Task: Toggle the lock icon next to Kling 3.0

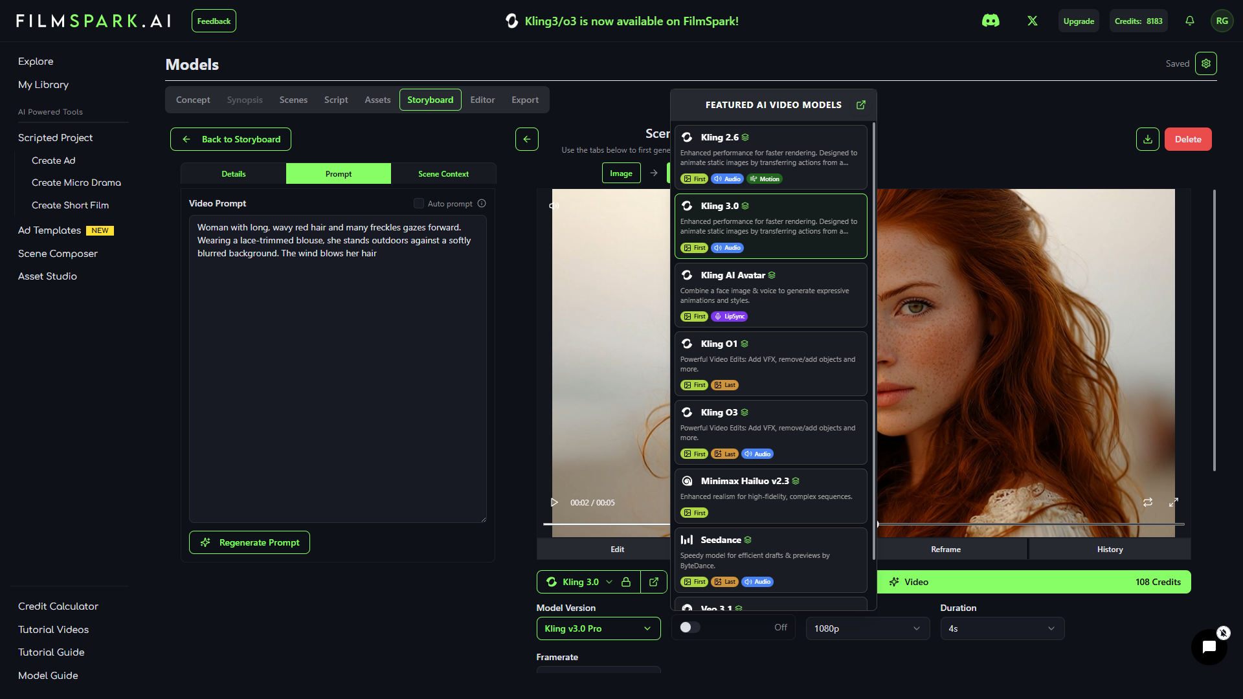Action: pos(626,582)
